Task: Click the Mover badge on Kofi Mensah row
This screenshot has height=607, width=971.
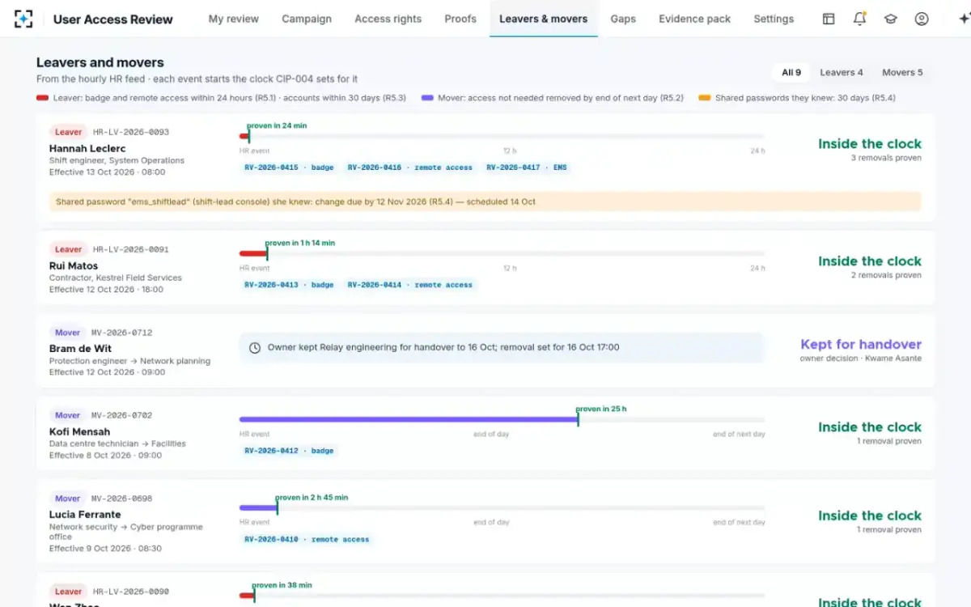Action: coord(67,415)
